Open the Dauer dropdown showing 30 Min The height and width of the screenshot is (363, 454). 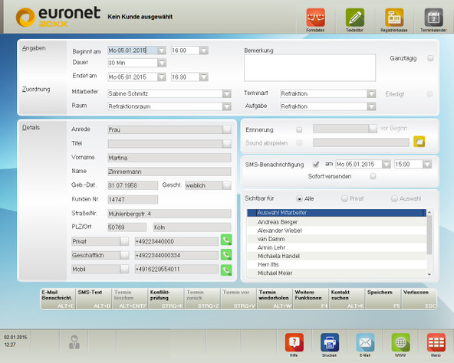162,63
